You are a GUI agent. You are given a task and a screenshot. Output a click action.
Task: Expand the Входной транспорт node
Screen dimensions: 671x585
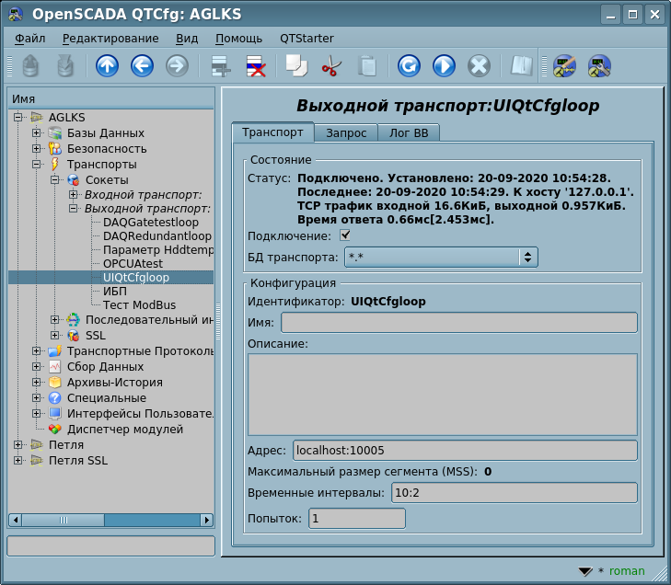pyautogui.click(x=74, y=195)
